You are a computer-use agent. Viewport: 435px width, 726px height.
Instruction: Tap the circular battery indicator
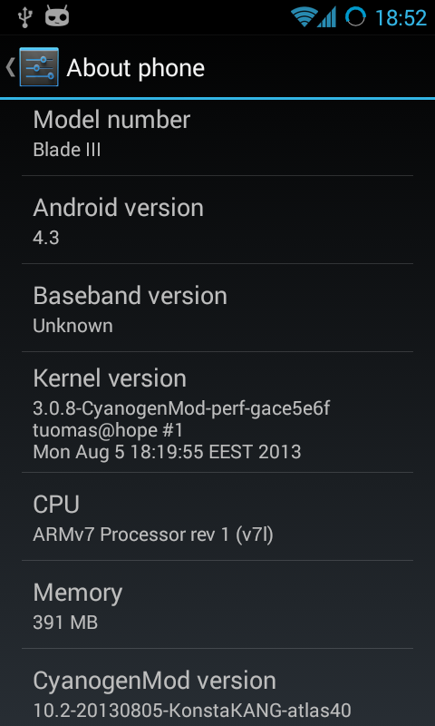point(355,17)
